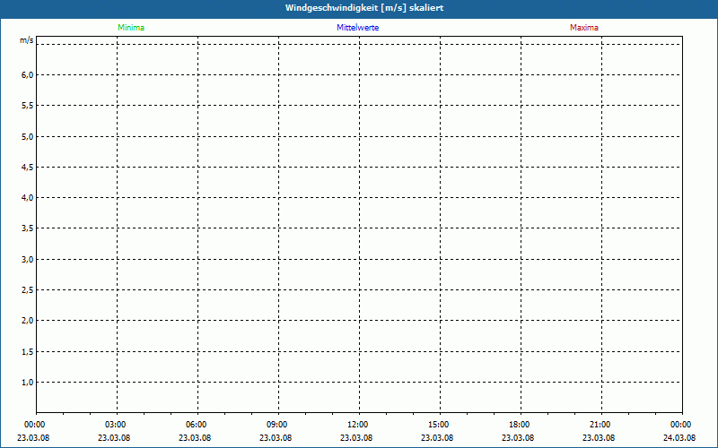Click the 09:00 time axis label
Image resolution: width=718 pixels, height=448 pixels.
[x=277, y=425]
